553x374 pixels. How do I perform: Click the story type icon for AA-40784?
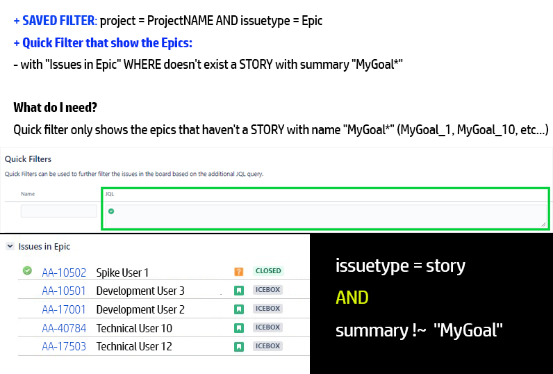click(x=239, y=328)
